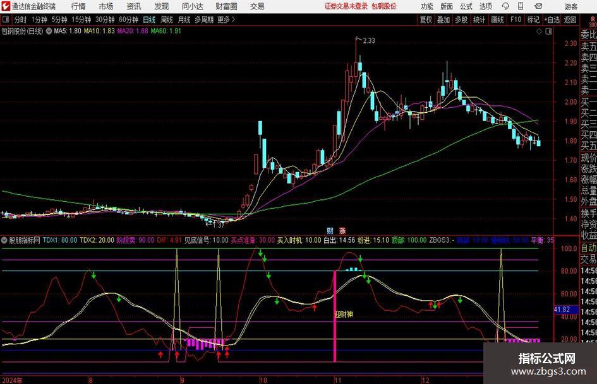597x384 pixels.
Task: Click the customer service headset icon
Action: pos(505,6)
